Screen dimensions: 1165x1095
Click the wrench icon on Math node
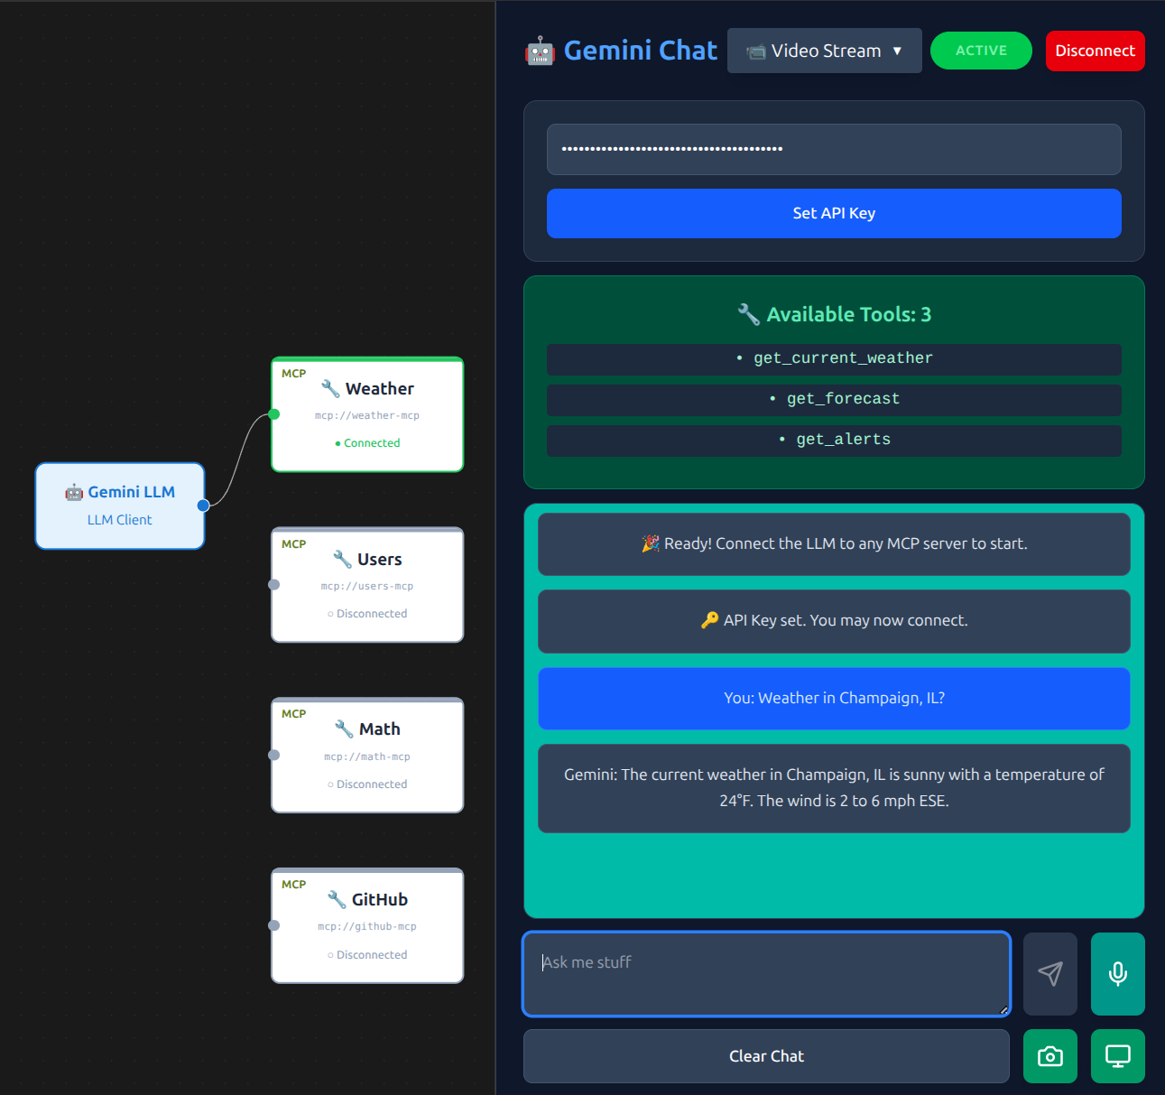point(344,728)
